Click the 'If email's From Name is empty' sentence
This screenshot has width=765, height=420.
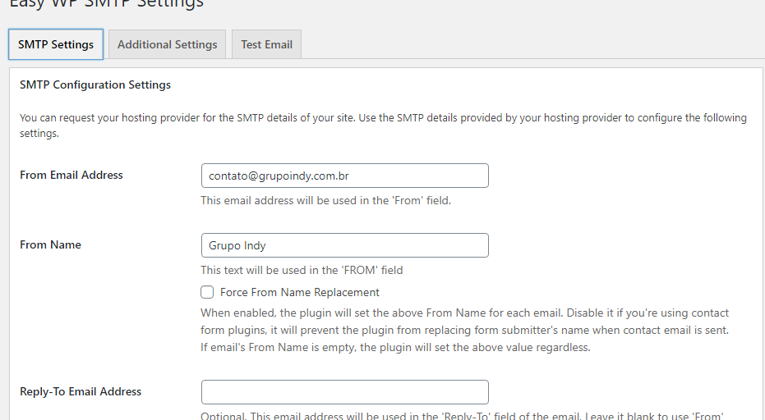[x=395, y=347]
